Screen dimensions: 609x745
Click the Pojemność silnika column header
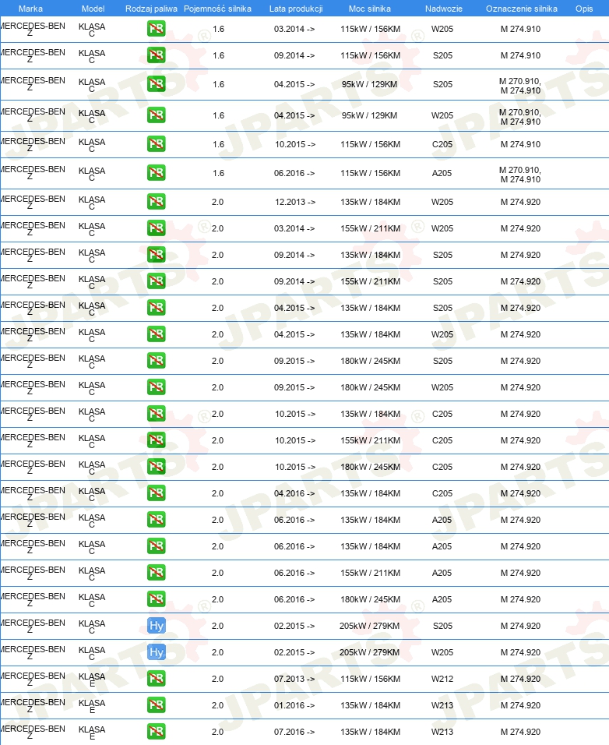point(217,9)
